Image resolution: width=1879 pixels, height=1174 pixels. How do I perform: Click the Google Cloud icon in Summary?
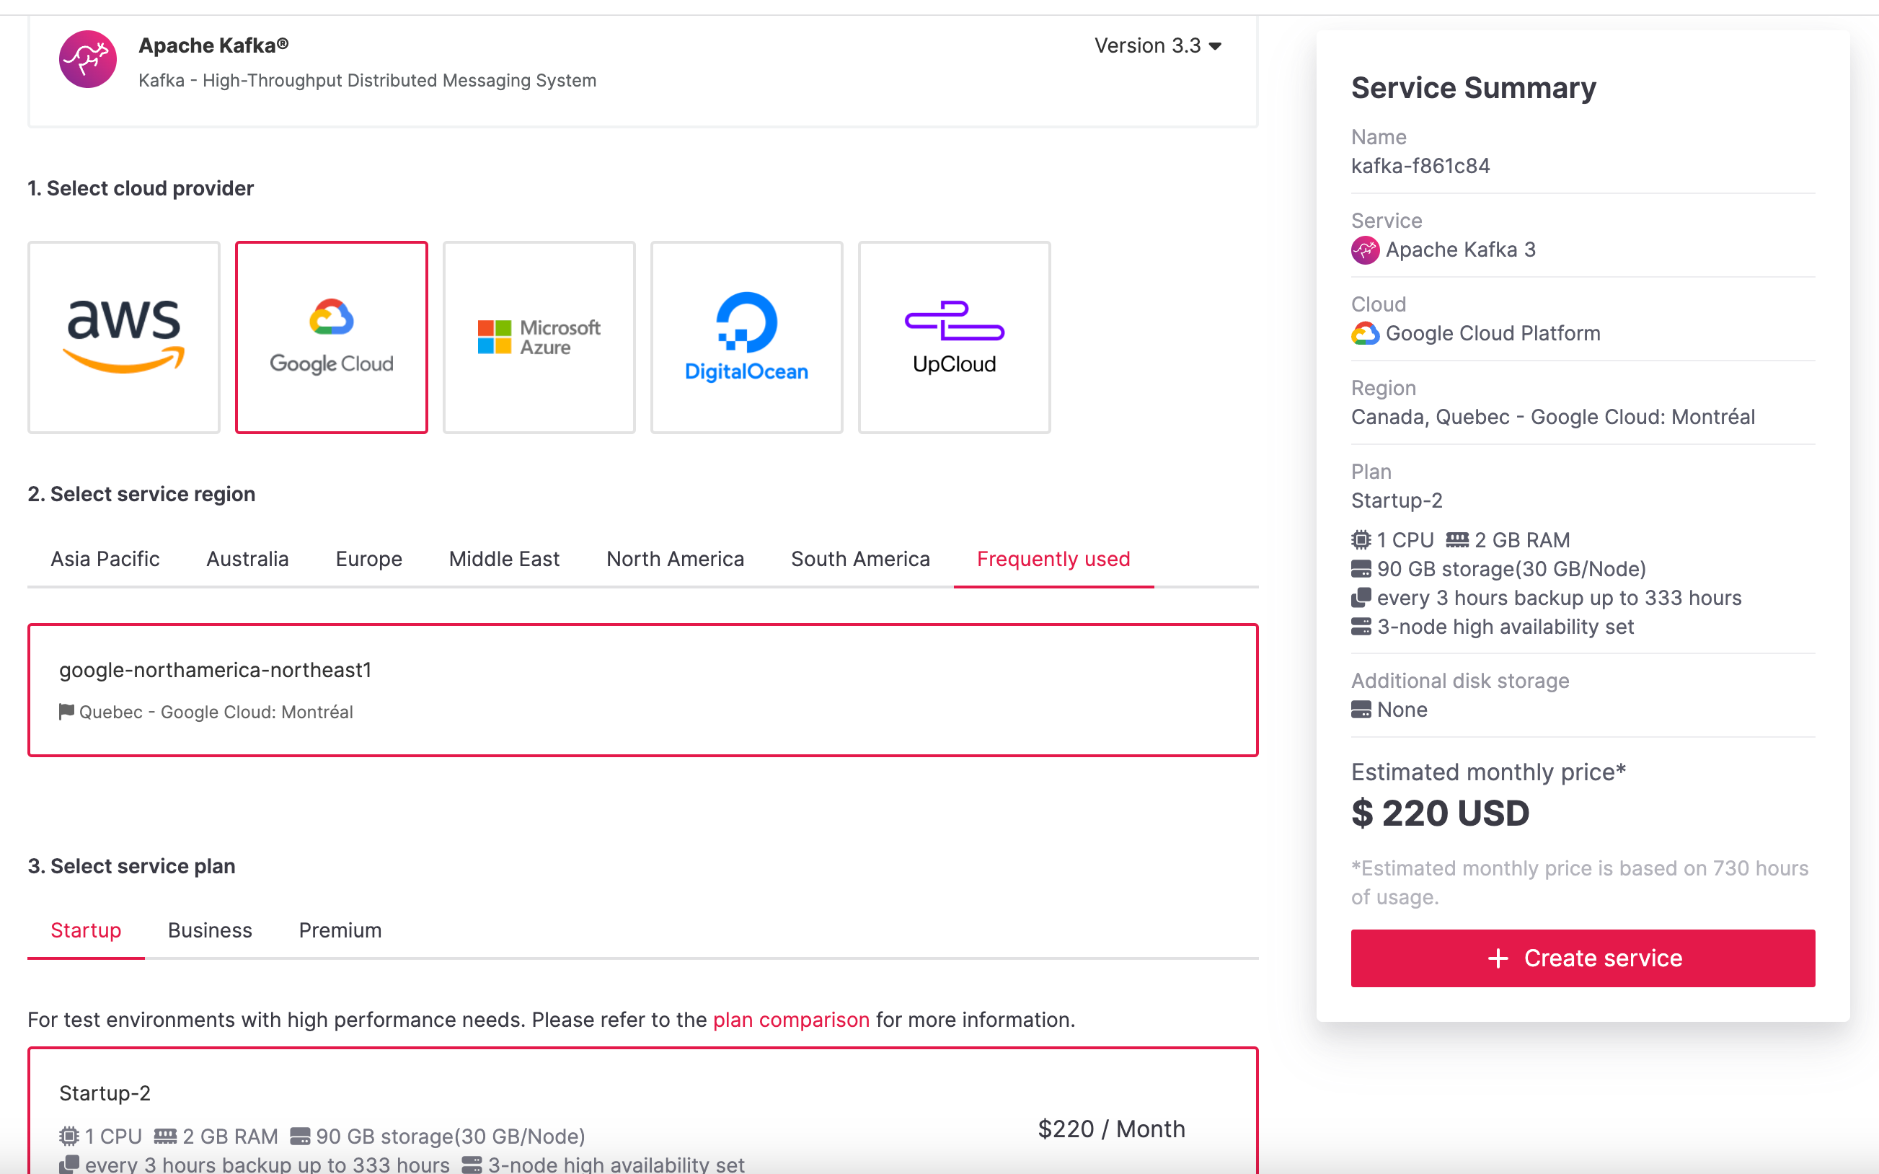[1364, 334]
